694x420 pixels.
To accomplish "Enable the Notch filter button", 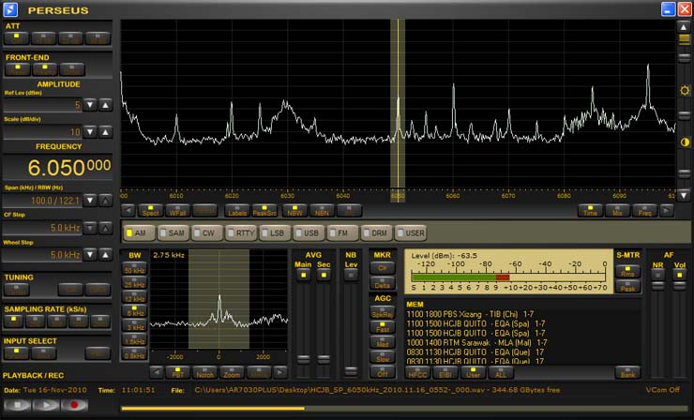I will coord(205,372).
